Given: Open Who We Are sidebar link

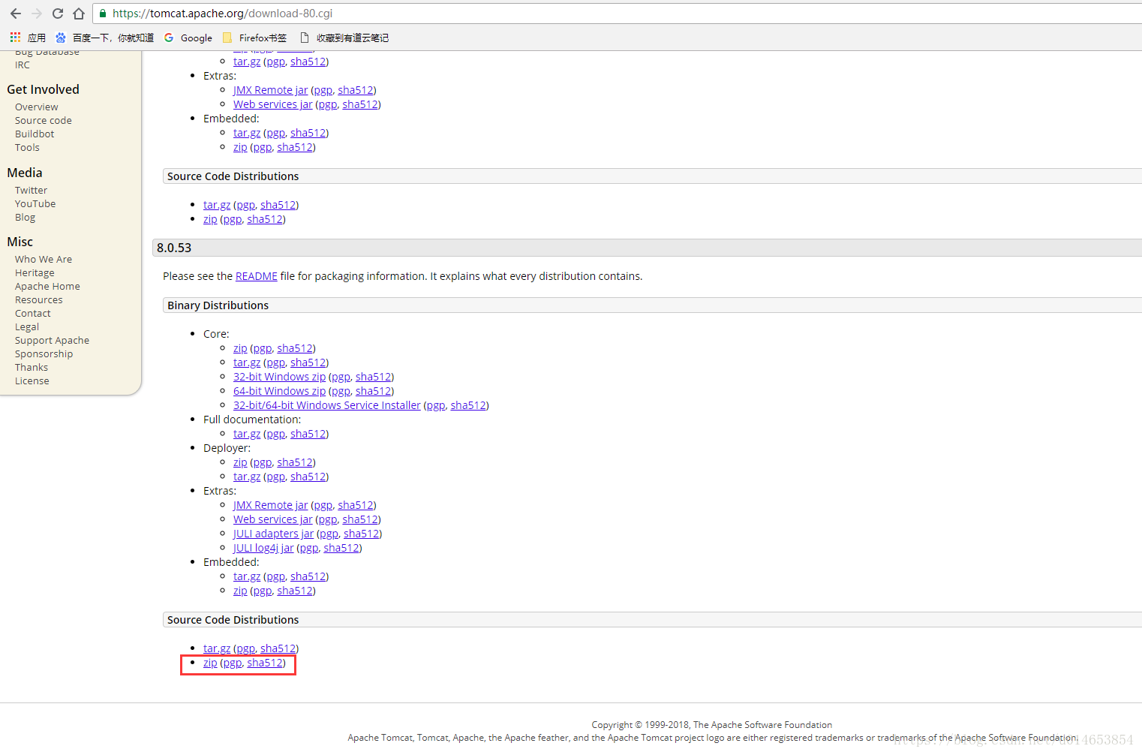Looking at the screenshot, I should tap(44, 260).
